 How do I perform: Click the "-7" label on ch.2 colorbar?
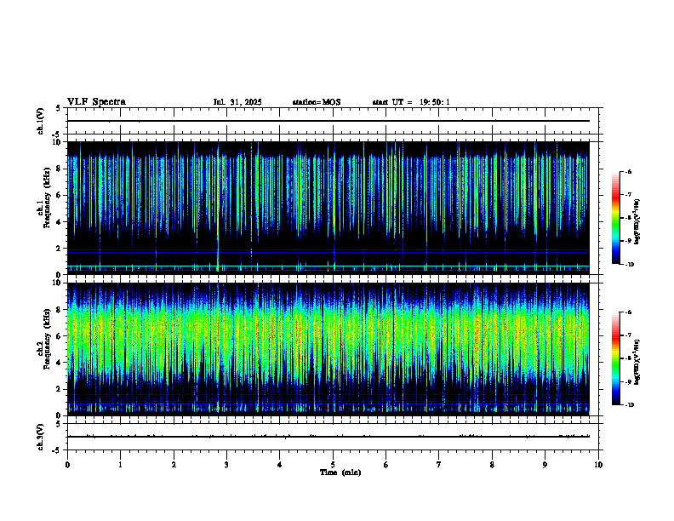(628, 335)
